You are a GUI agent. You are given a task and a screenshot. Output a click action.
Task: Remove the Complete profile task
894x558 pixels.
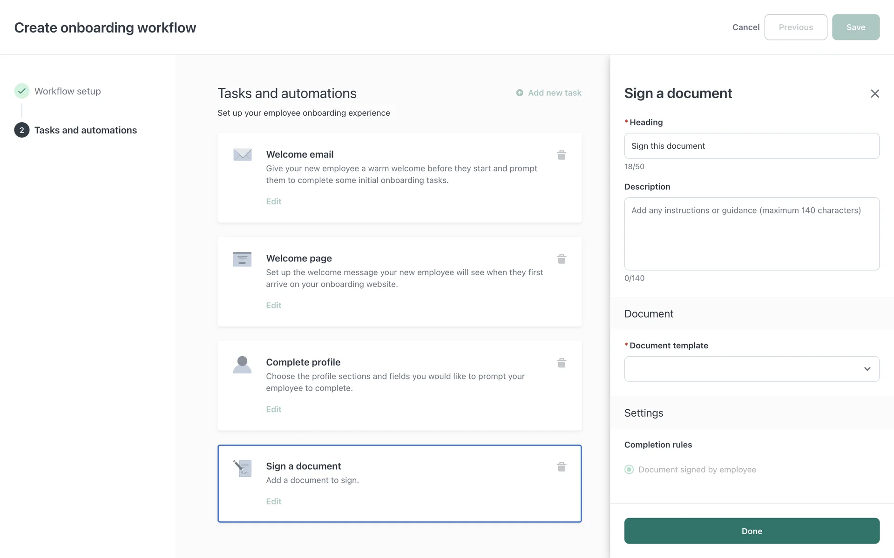tap(562, 363)
